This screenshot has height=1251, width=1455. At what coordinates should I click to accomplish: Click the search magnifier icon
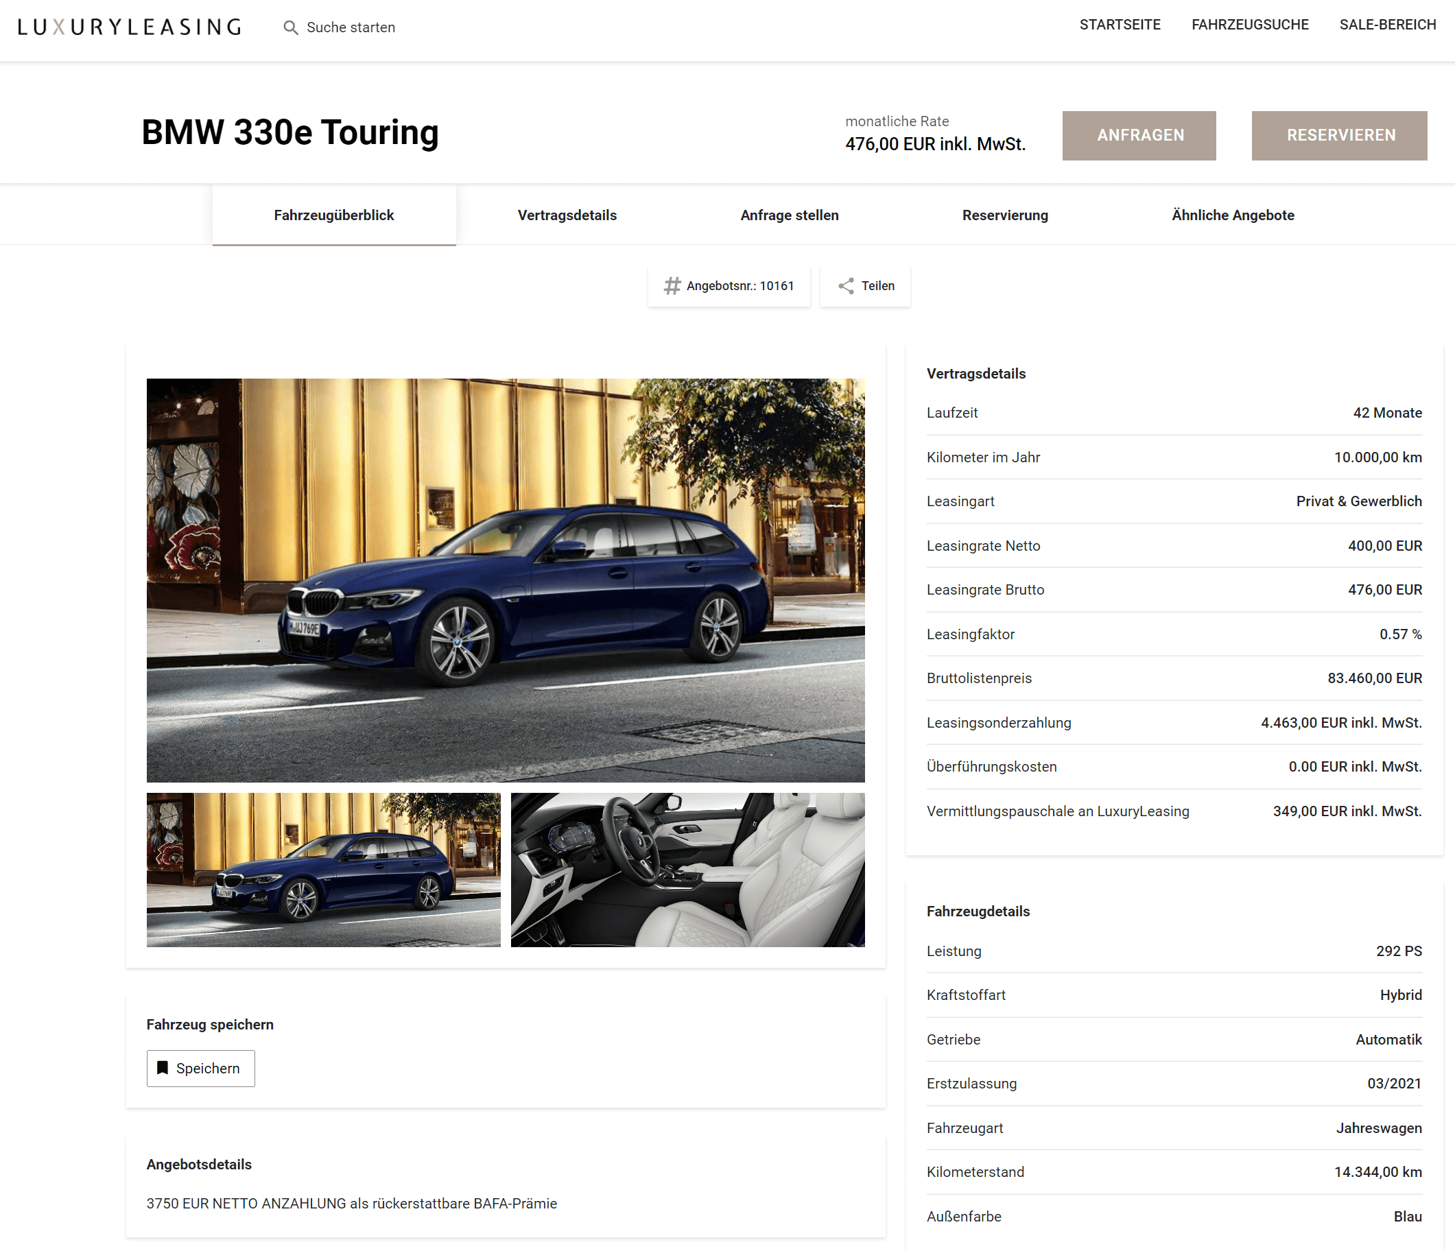290,27
